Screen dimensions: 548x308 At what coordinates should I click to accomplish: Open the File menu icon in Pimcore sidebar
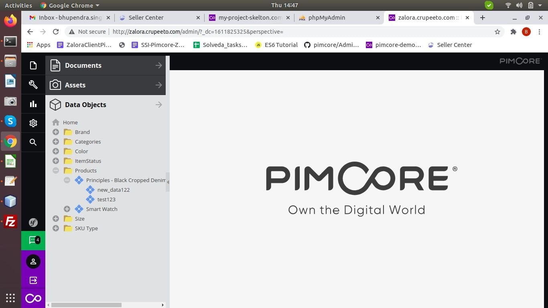coord(33,65)
